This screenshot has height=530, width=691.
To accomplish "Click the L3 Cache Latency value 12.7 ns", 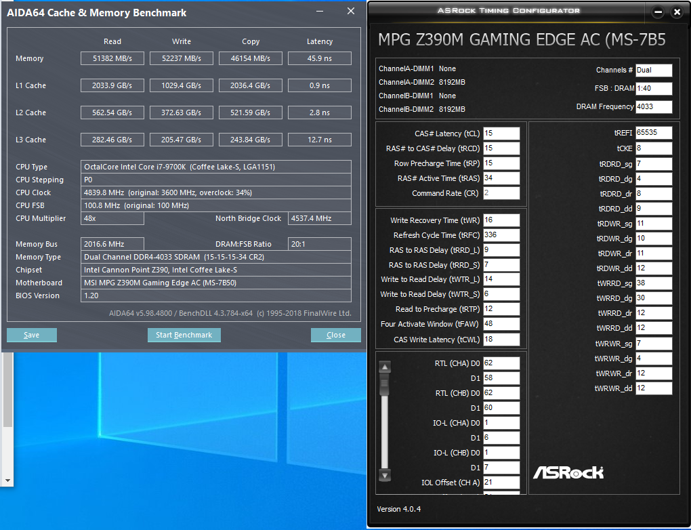I will click(x=320, y=140).
